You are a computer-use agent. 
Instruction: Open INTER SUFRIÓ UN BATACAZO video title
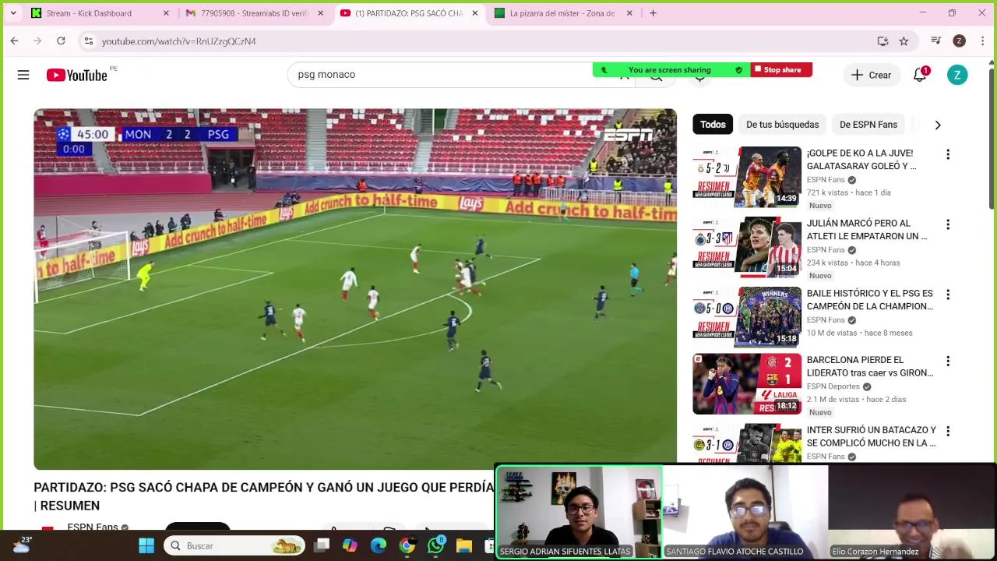click(x=872, y=436)
